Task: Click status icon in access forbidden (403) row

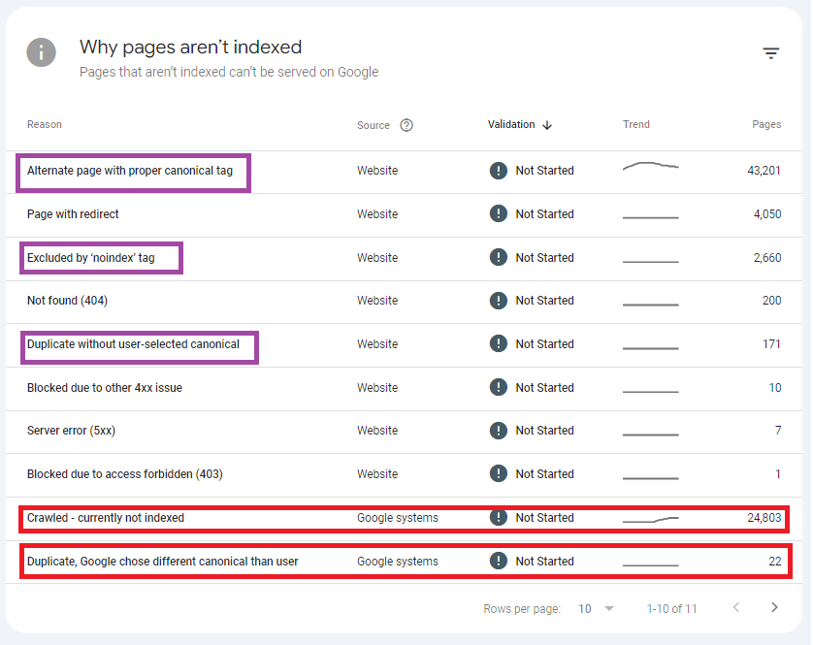Action: (x=499, y=473)
